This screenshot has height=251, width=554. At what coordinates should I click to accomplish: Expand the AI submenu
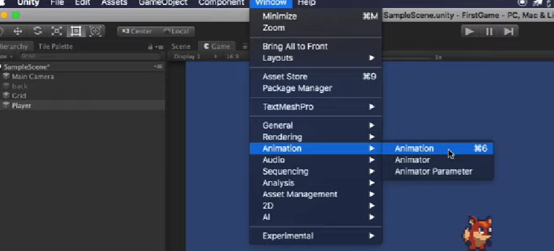316,217
